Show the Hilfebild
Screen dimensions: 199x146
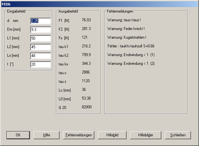pos(112,135)
